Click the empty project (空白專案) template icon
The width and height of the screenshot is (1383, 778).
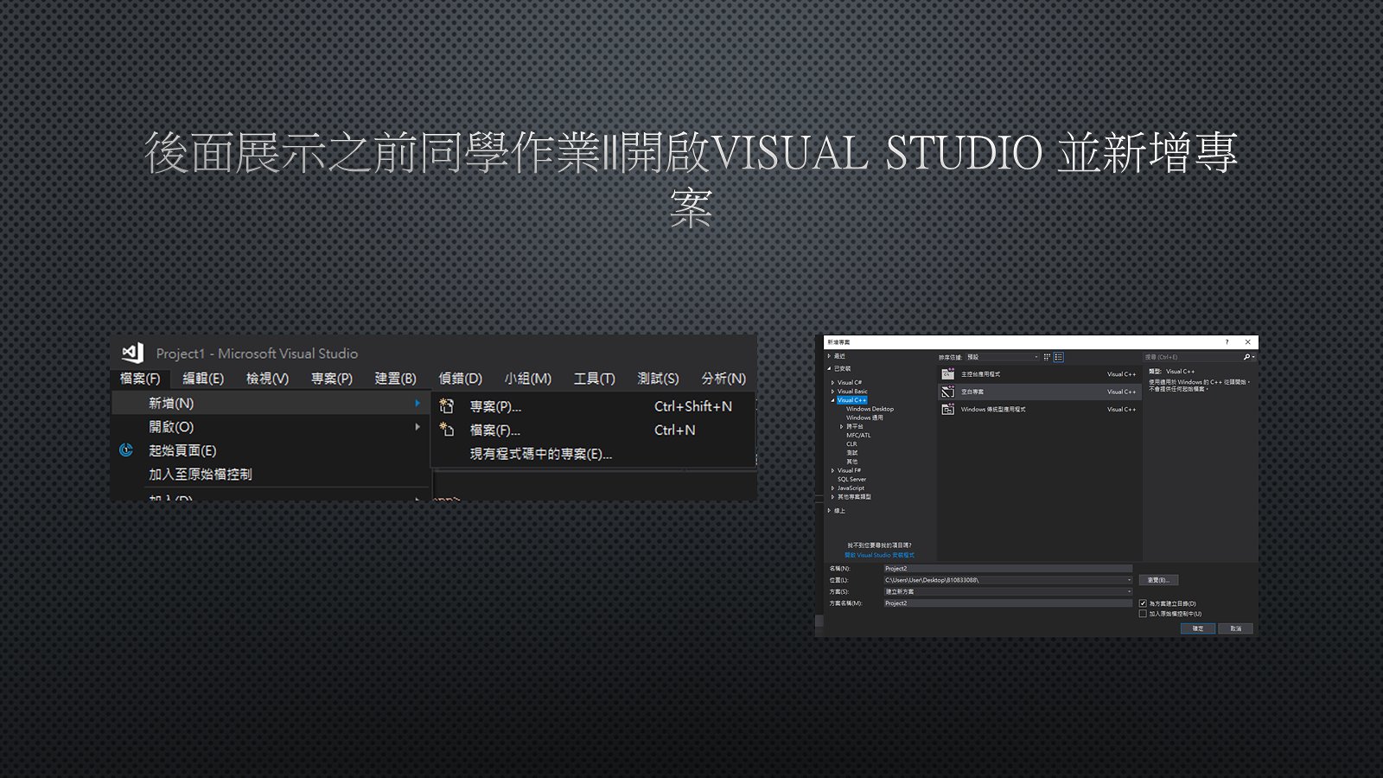point(948,392)
